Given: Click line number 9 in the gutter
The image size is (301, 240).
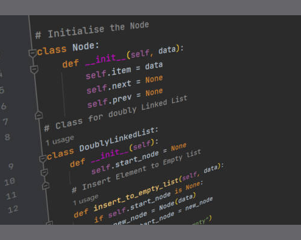Looking at the screenshot, I should pyautogui.click(x=11, y=166).
